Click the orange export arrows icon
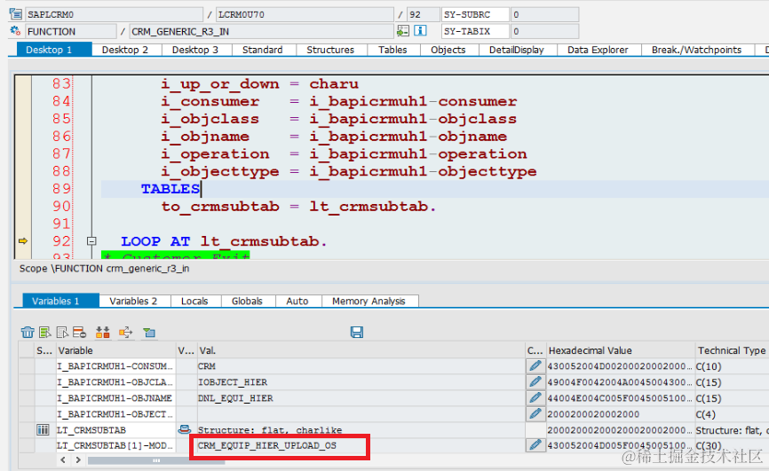The height and width of the screenshot is (471, 769). (125, 333)
